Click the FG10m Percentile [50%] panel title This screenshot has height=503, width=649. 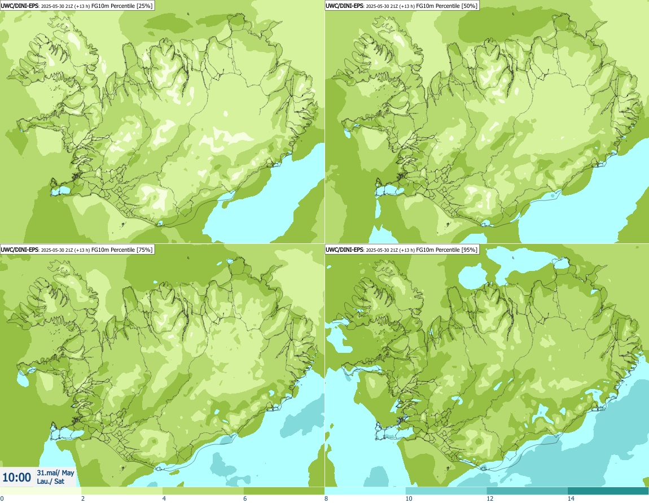click(x=402, y=6)
